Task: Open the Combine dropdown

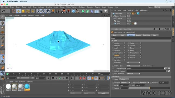Action: click(133, 62)
